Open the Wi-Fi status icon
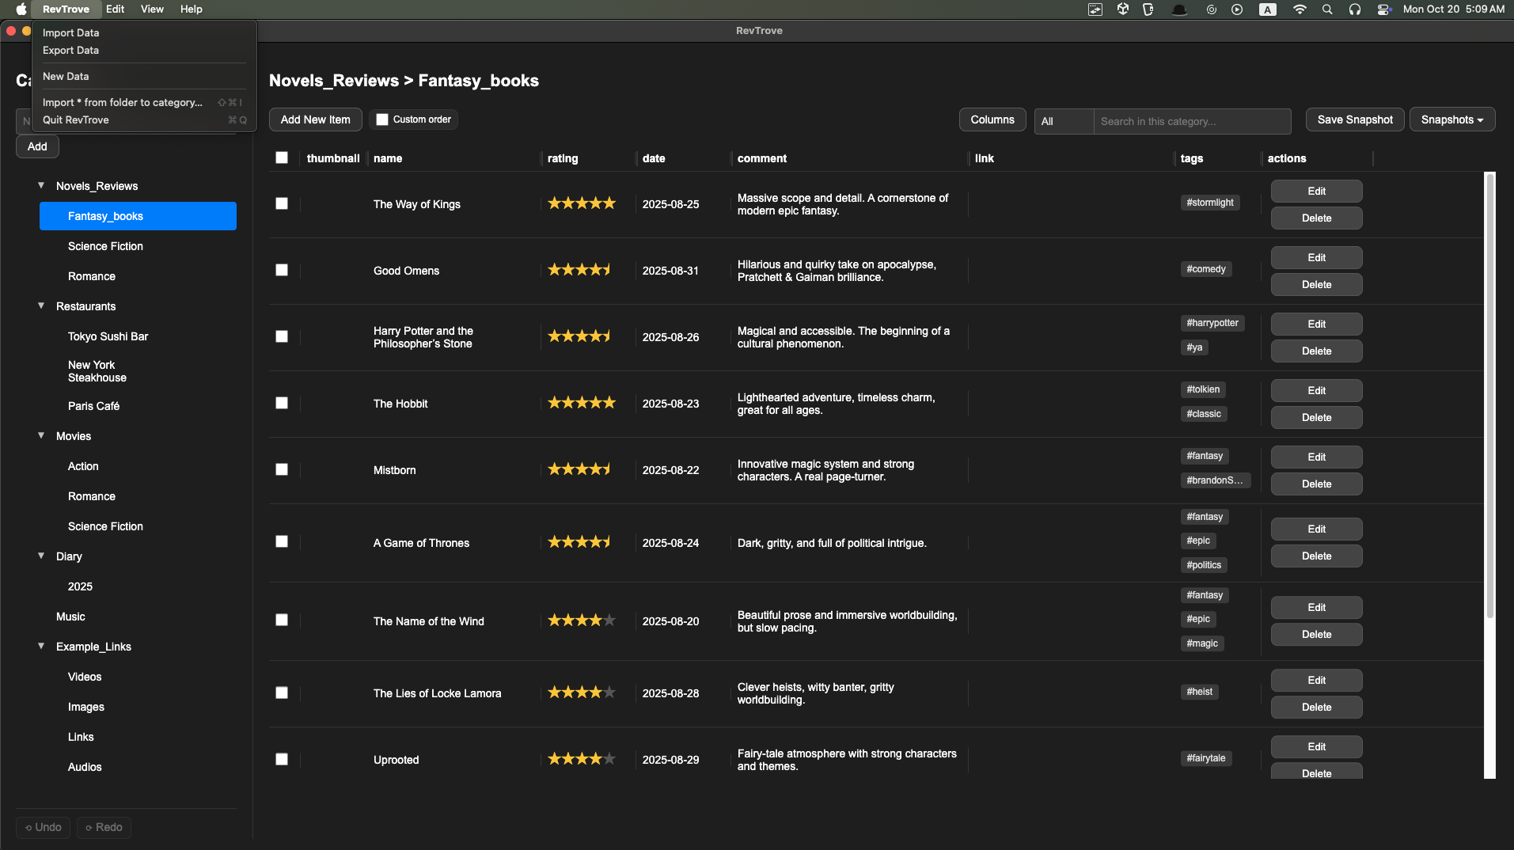 (x=1300, y=9)
